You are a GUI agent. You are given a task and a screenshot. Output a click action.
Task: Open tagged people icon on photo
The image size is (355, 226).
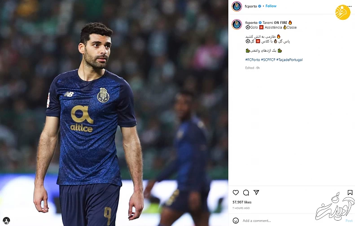(x=6, y=220)
